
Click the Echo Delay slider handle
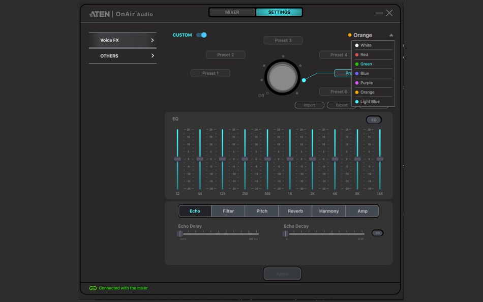pyautogui.click(x=179, y=234)
